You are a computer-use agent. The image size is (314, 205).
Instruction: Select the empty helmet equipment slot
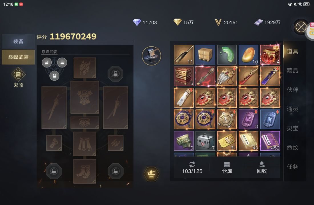point(85,68)
